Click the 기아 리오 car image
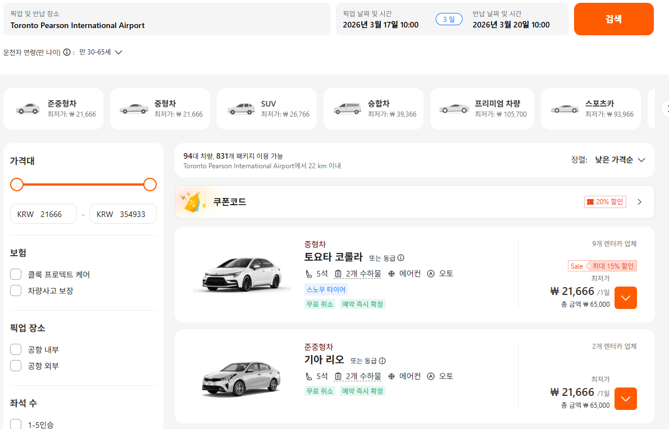The height and width of the screenshot is (429, 669). click(x=242, y=378)
